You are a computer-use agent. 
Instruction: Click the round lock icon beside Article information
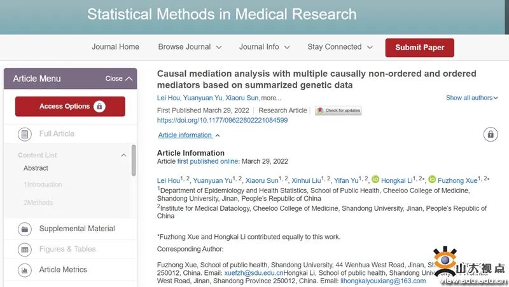click(491, 134)
